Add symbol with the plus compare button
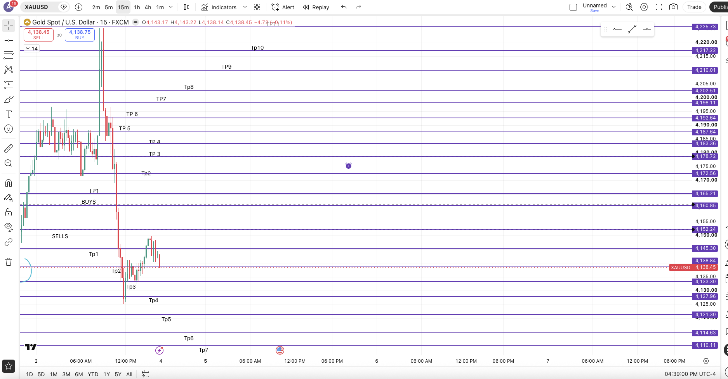 point(78,7)
